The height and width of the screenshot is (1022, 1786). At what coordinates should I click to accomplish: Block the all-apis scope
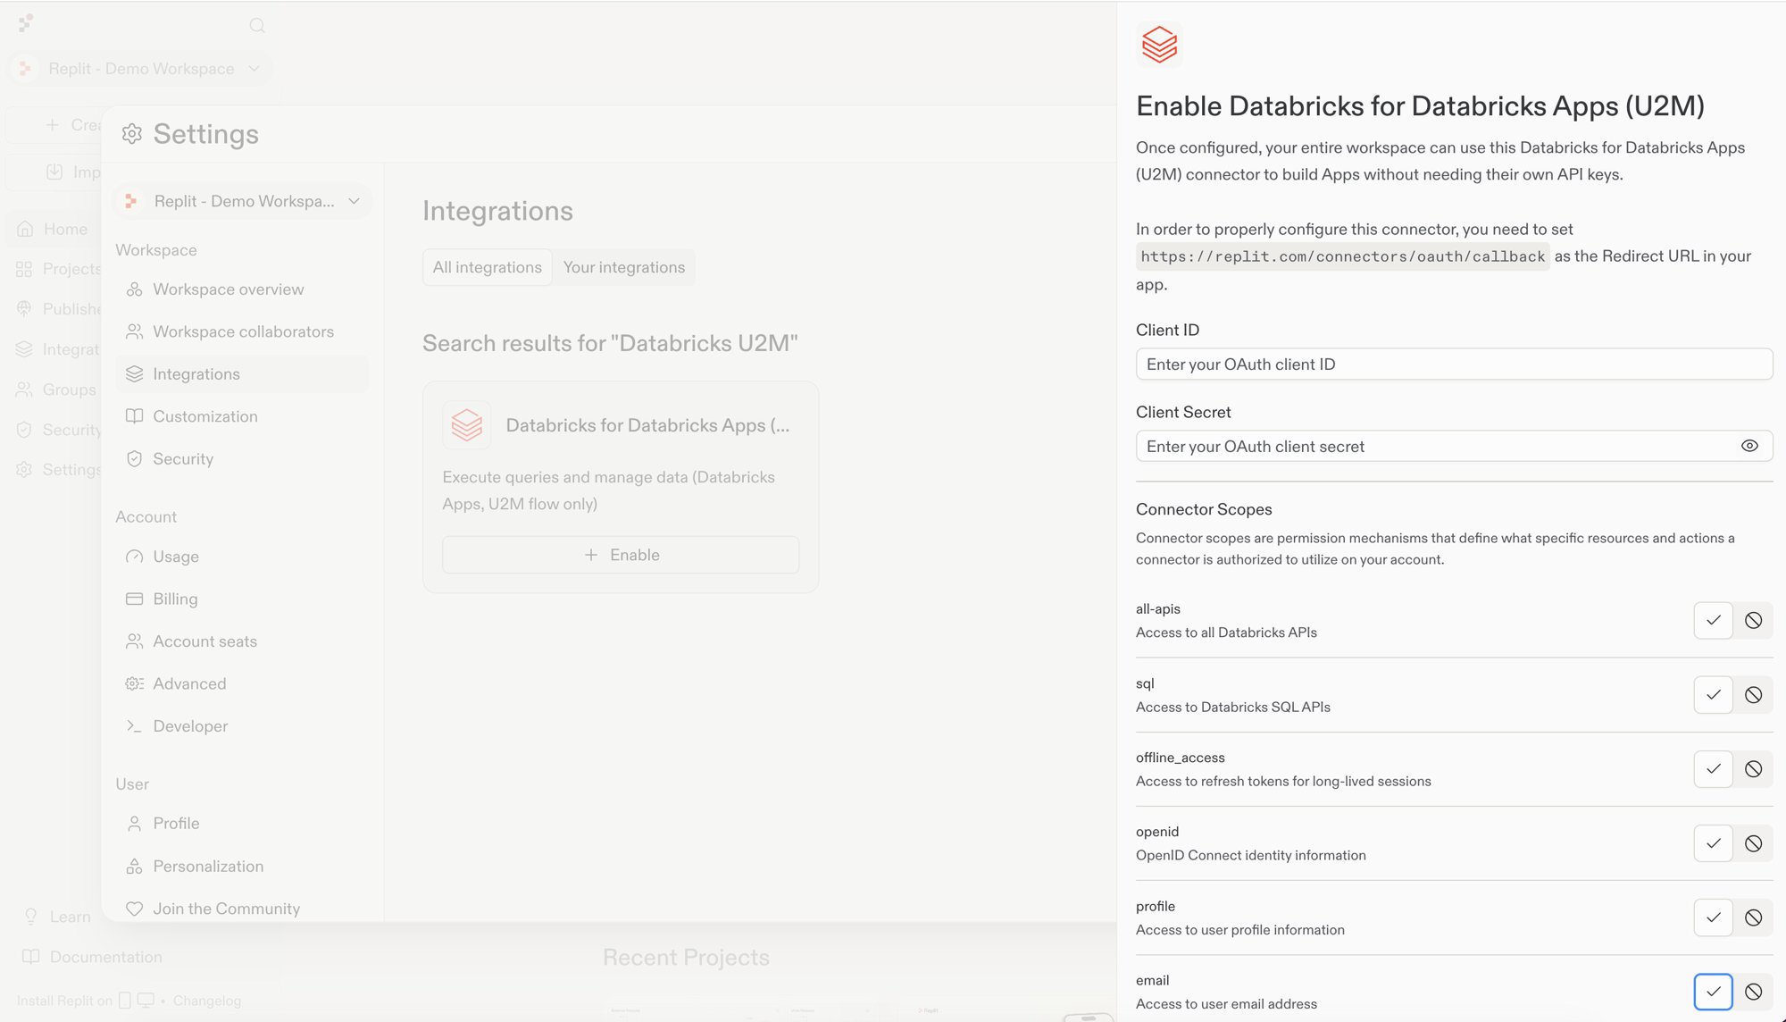[1753, 620]
